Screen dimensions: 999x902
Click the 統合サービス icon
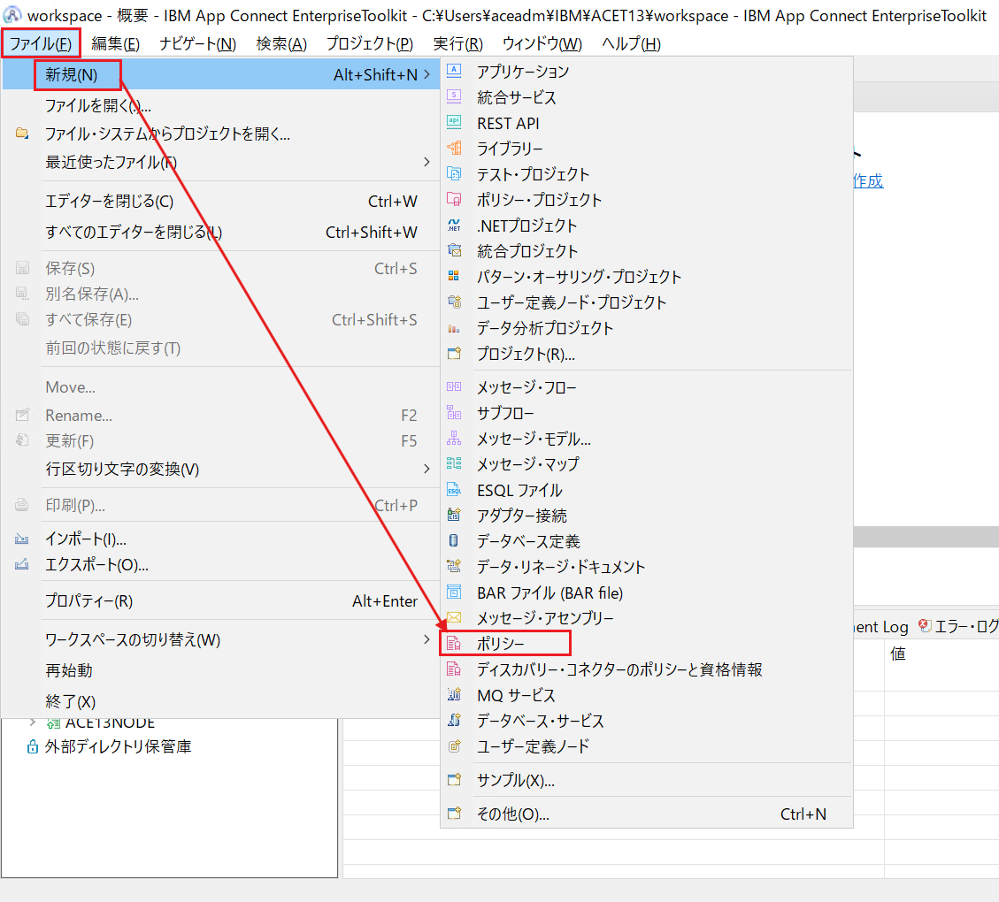[454, 96]
